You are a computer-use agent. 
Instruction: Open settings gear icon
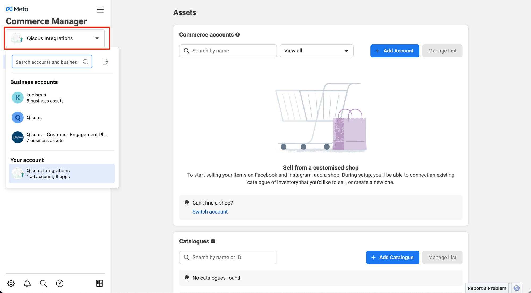[11, 283]
